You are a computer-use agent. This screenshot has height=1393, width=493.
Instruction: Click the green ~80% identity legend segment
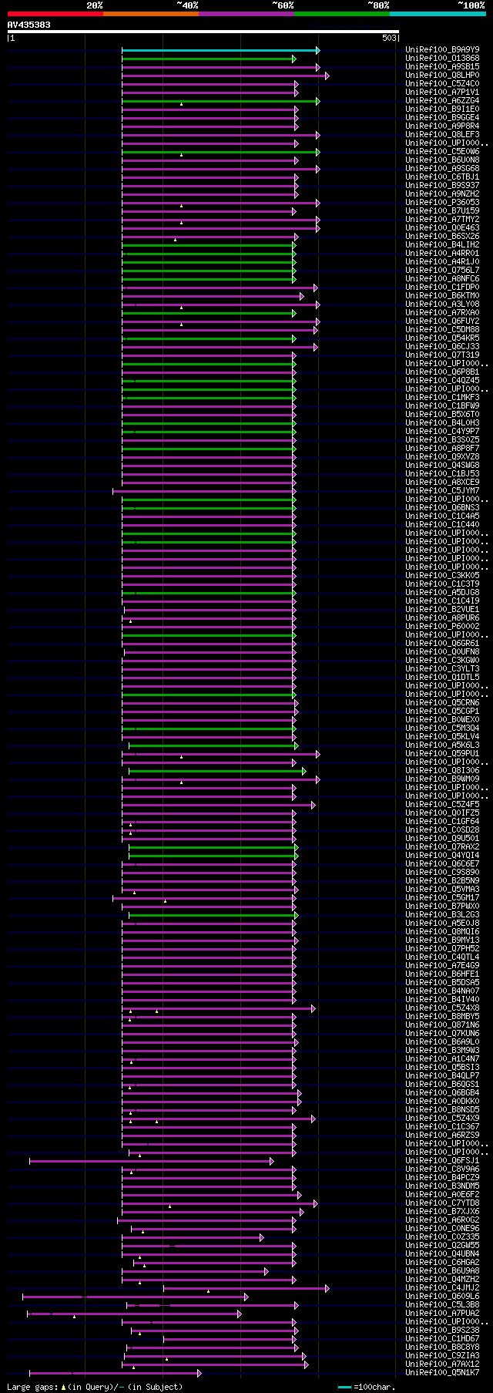point(342,14)
